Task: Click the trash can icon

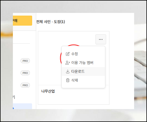Action: point(68,80)
